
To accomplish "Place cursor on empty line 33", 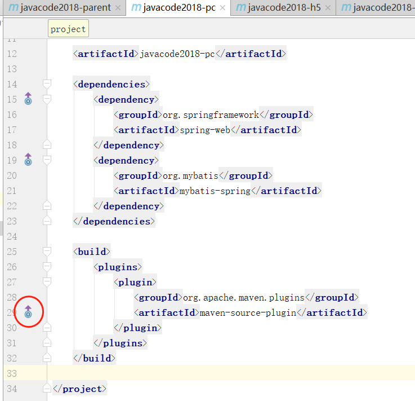I will coord(225,373).
